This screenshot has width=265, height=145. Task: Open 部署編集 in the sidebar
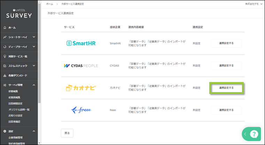(x=14, y=91)
